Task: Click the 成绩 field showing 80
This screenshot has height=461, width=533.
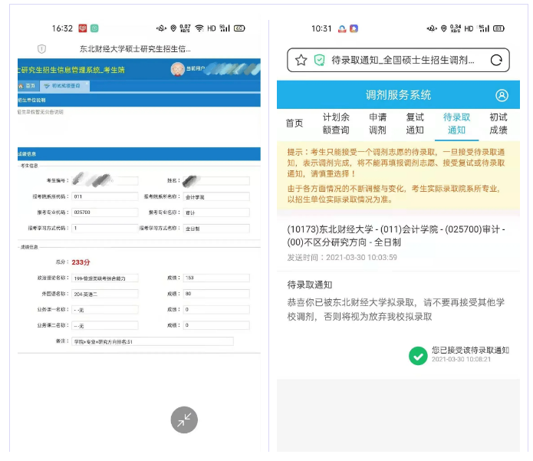Action: 216,294
